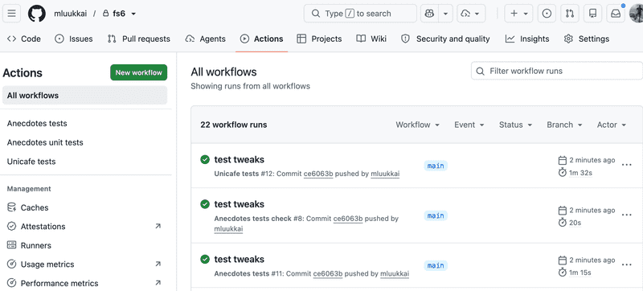Open the test tweaks run for Unicafe tests #12
643x291 pixels.
point(239,159)
